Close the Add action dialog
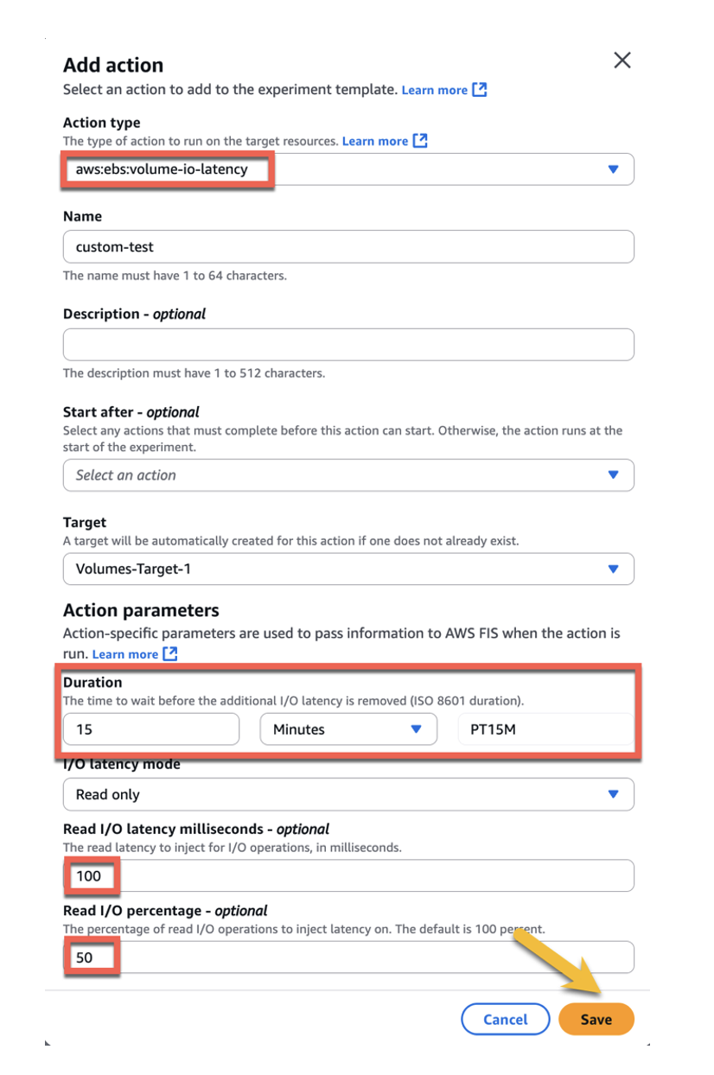714x1075 pixels. pos(622,60)
